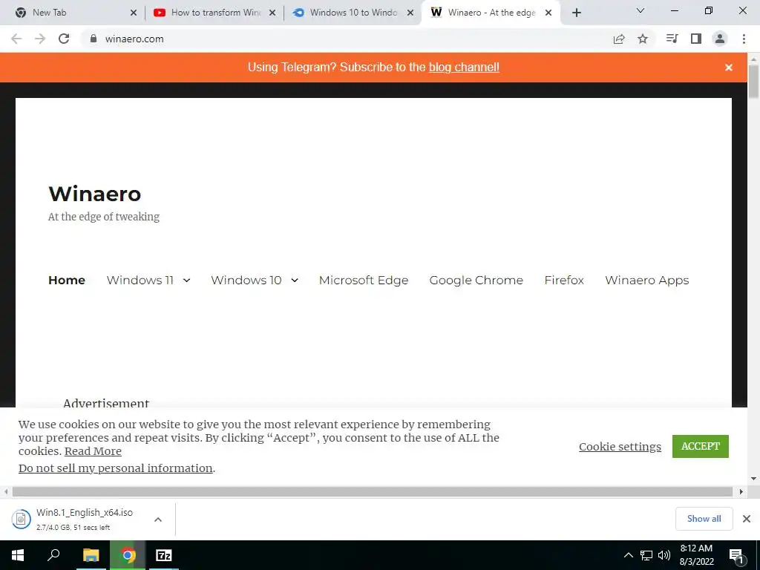760x570 pixels.
Task: Open taskbar search magnifier
Action: 53,555
